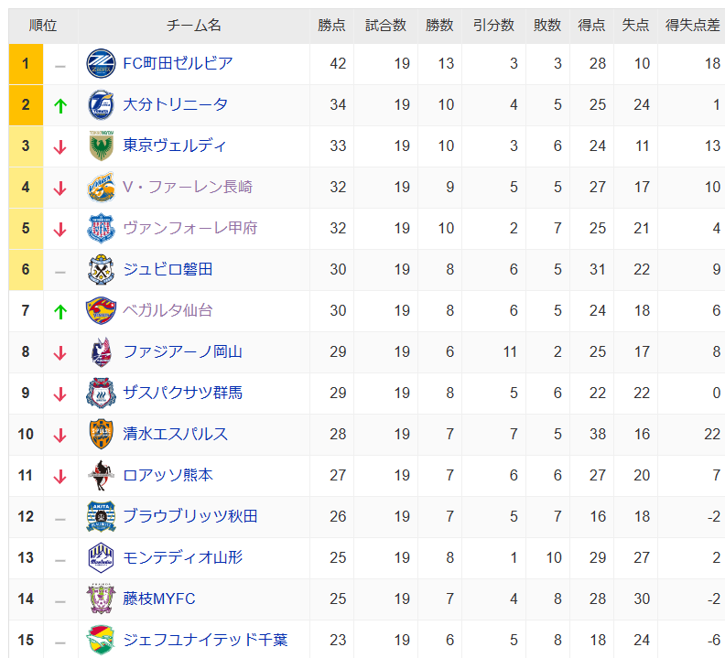
Task: Click the 勝点 column header
Action: 331,26
